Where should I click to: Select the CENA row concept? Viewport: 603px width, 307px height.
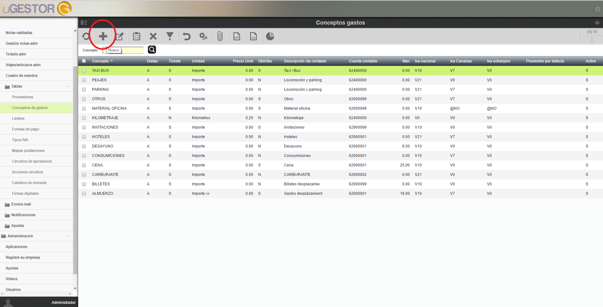(x=97, y=165)
